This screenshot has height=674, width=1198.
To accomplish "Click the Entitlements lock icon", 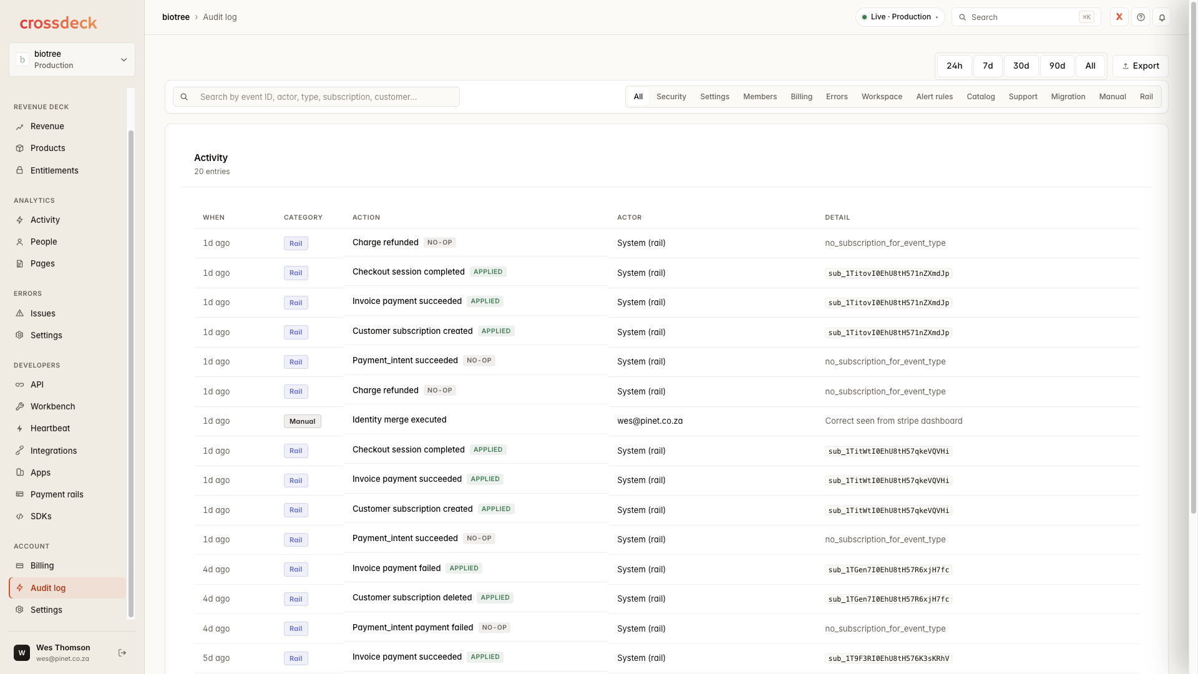I will pyautogui.click(x=19, y=170).
